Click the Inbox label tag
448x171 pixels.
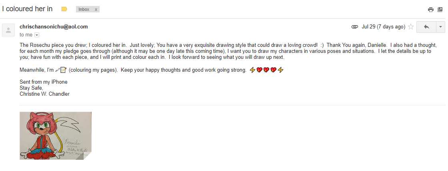(x=84, y=10)
